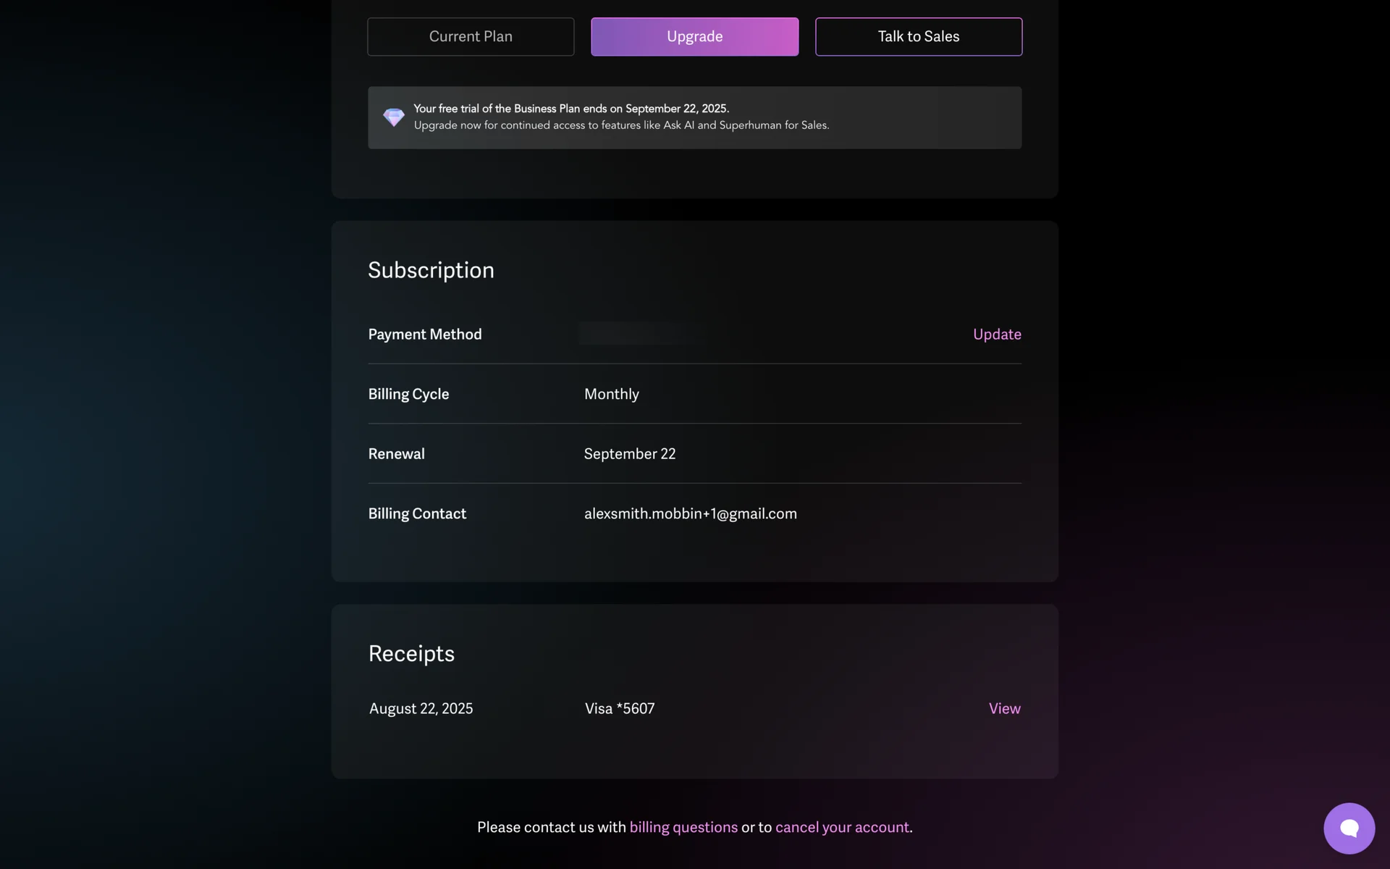Click the August 22, 2025 receipt date
This screenshot has width=1390, height=869.
(421, 708)
